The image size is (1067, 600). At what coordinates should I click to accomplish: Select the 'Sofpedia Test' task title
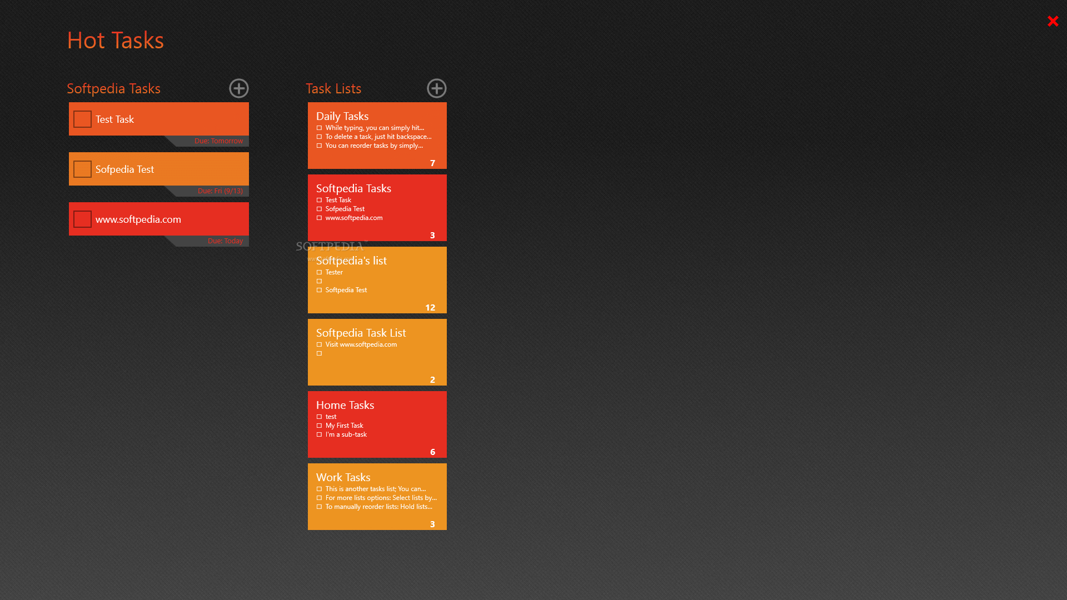point(124,169)
